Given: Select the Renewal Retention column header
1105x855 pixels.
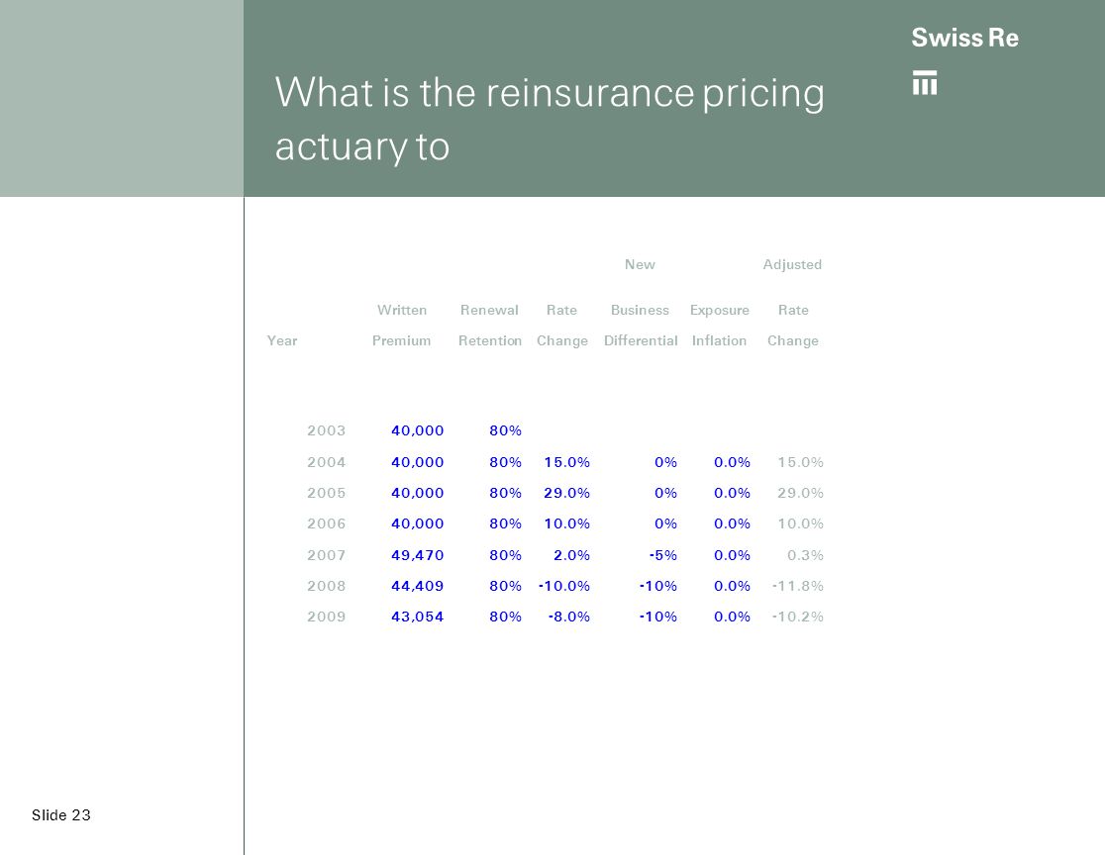Looking at the screenshot, I should pyautogui.click(x=490, y=326).
